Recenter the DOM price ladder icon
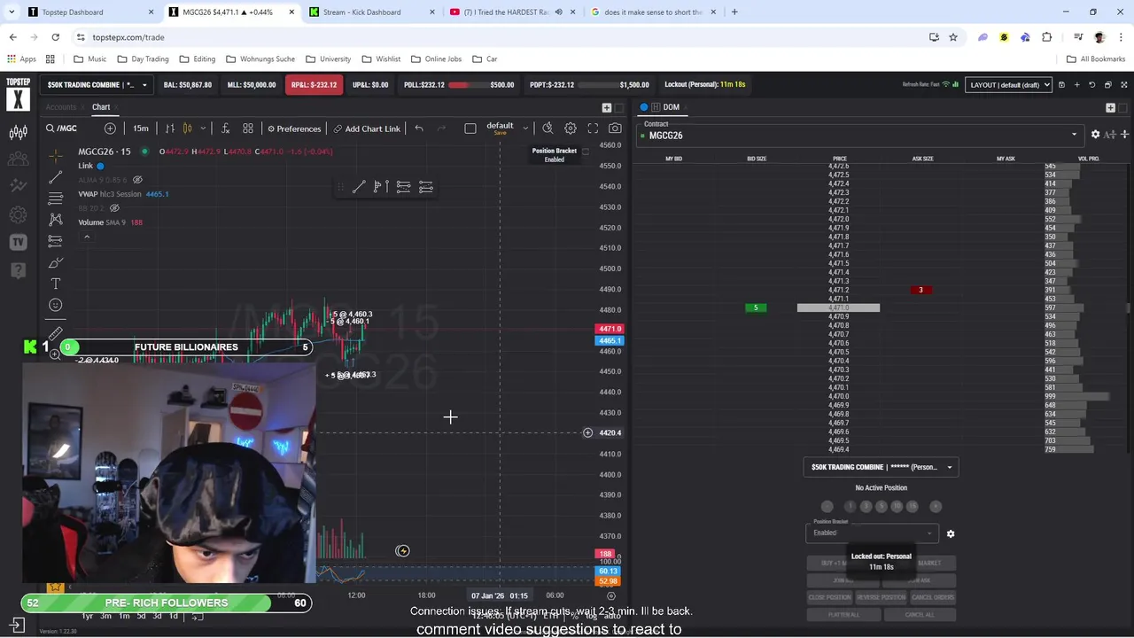This screenshot has height=638, width=1134. 1124,135
